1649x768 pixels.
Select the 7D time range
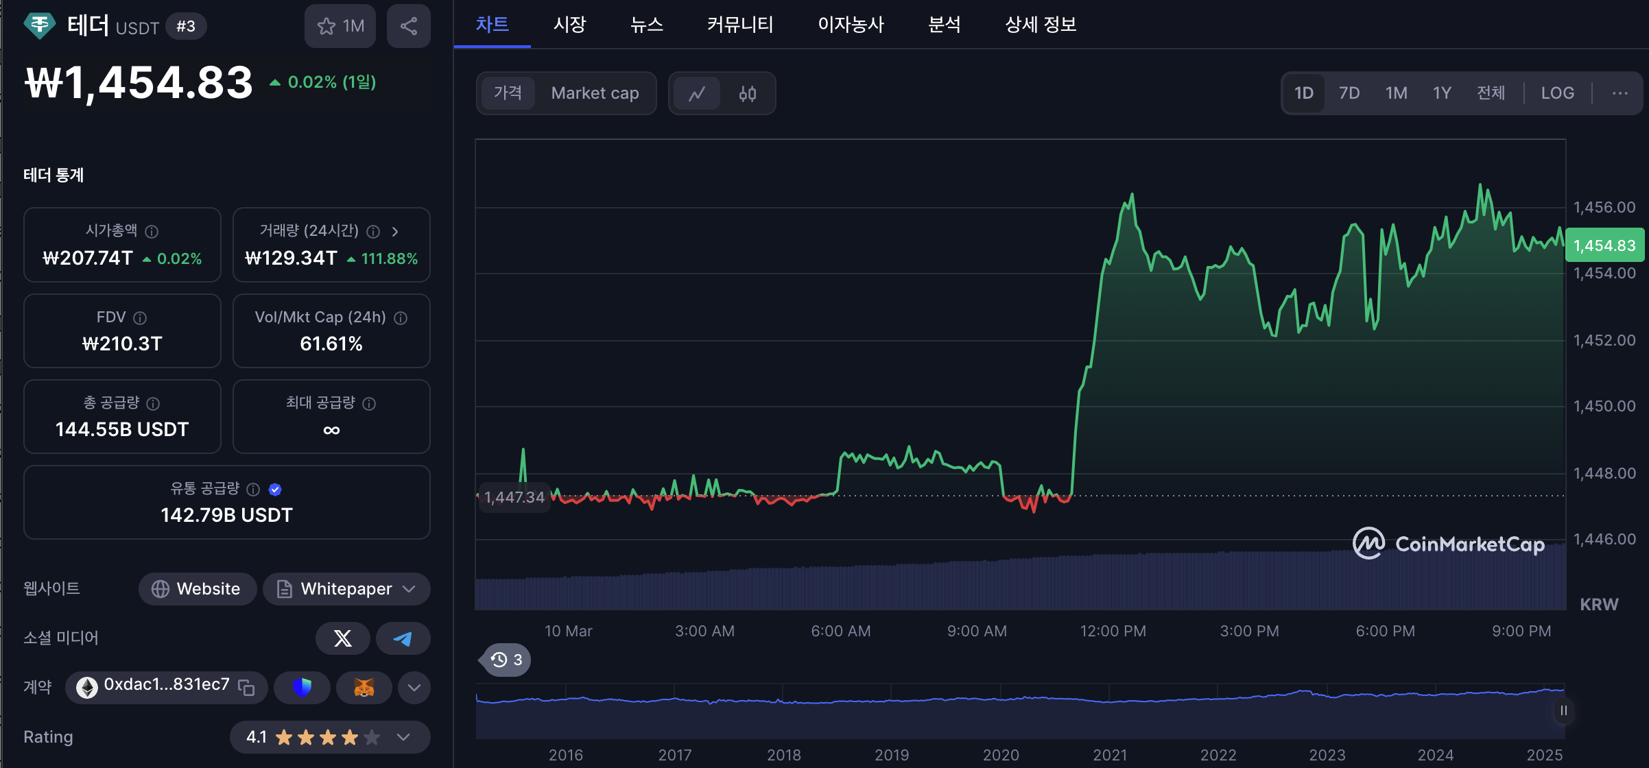click(1349, 93)
